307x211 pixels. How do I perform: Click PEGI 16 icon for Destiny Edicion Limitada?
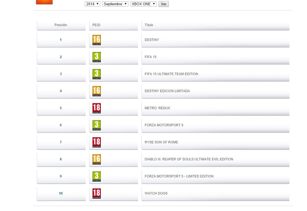[x=97, y=91]
